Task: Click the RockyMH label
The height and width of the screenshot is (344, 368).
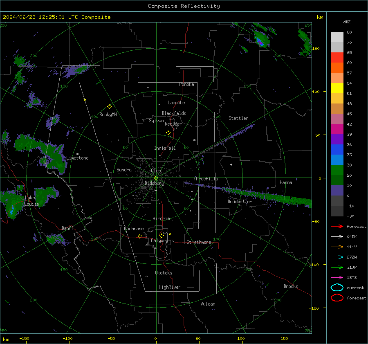Action: click(108, 115)
